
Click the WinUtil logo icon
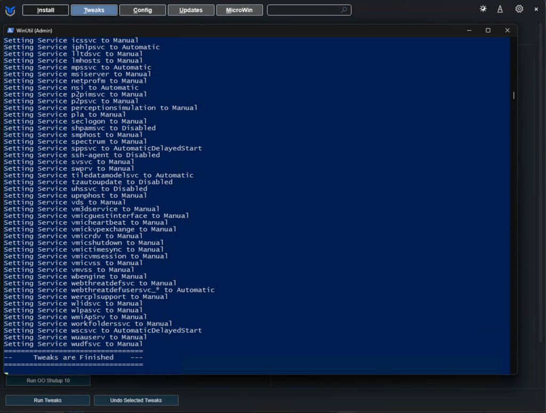(x=10, y=10)
